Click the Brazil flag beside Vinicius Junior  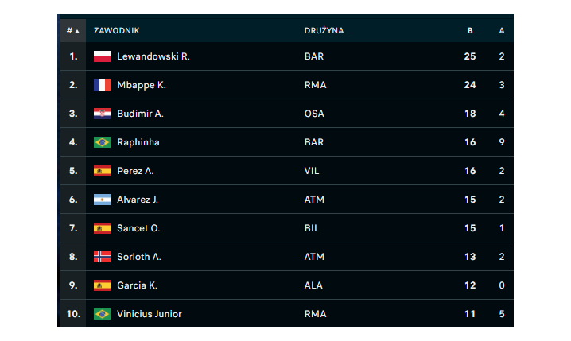(102, 314)
